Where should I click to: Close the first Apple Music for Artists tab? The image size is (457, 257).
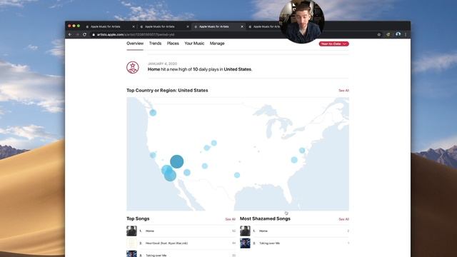pyautogui.click(x=134, y=26)
